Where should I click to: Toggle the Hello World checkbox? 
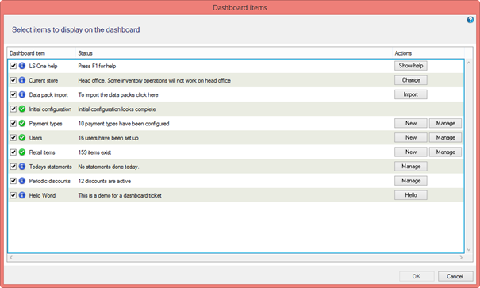tap(13, 195)
